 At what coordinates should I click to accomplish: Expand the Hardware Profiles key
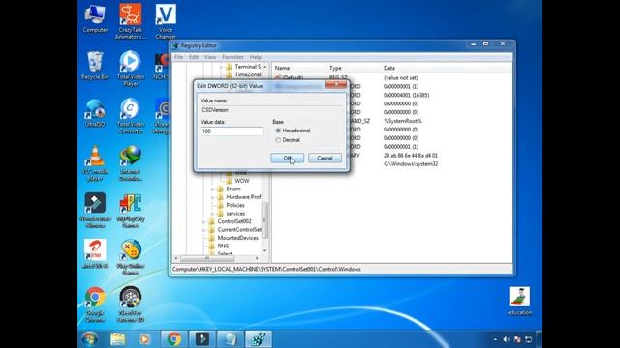click(x=213, y=197)
